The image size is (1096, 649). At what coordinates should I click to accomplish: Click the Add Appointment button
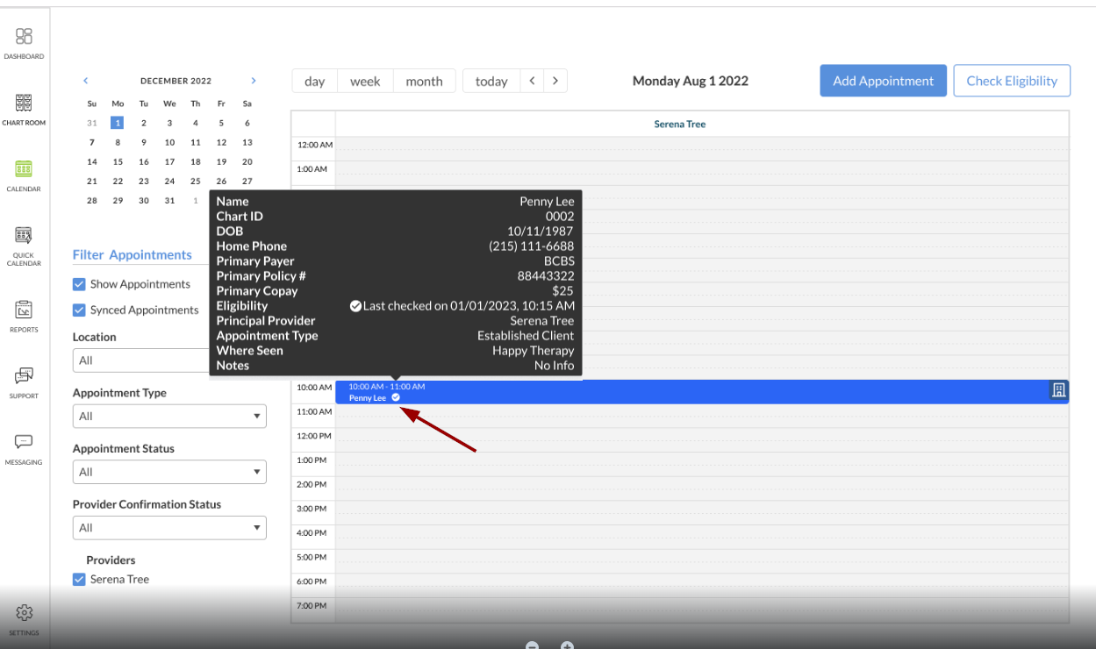pos(883,81)
